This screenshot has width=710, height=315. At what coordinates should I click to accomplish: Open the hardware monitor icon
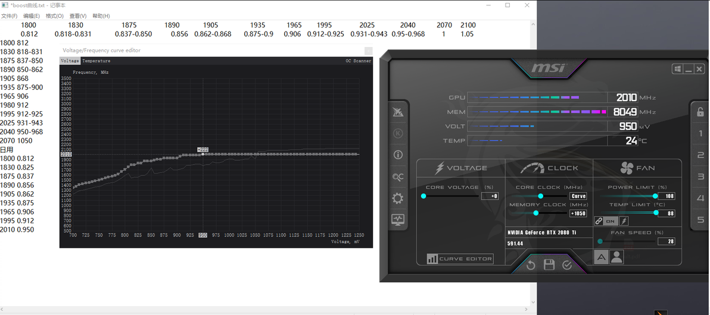398,220
